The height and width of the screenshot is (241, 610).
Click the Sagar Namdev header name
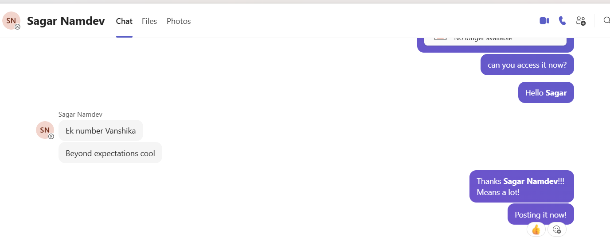pos(66,21)
